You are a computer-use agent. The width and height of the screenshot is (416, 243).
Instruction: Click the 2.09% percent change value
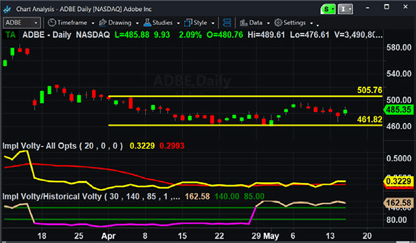coord(190,35)
